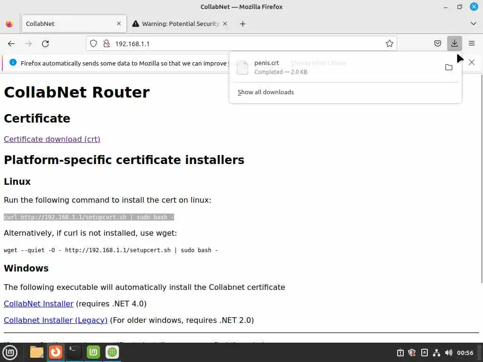Open the update manager shield tray icon
The image size is (483, 362).
pos(412,353)
